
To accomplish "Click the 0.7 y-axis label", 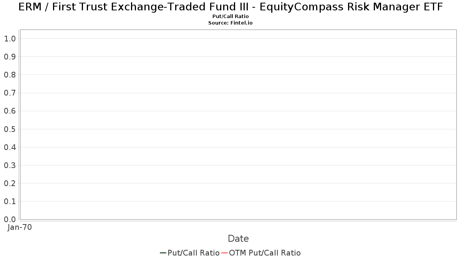I will (x=10, y=93).
